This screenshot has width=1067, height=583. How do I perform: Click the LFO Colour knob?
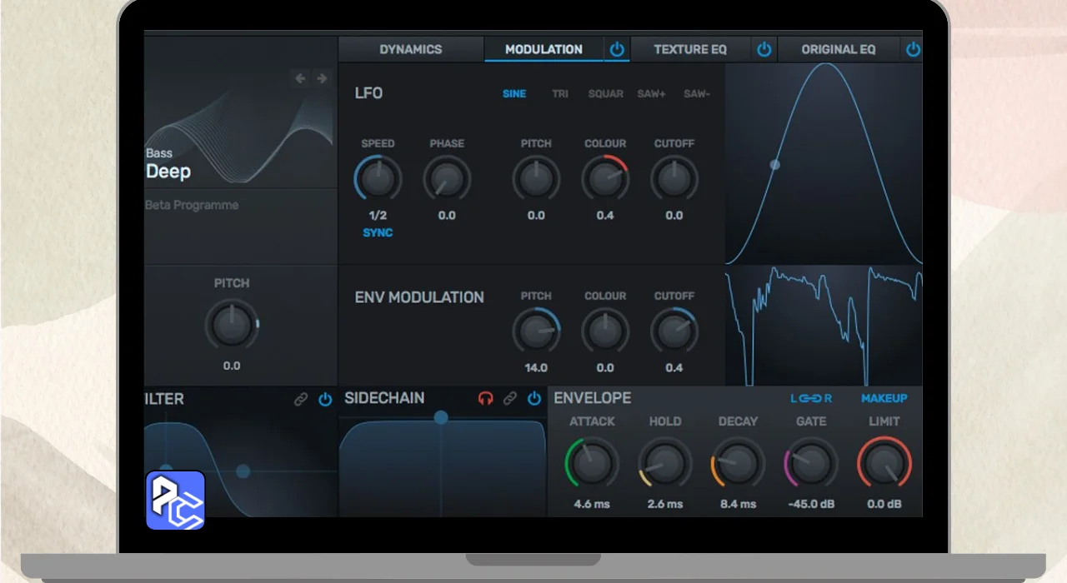pyautogui.click(x=605, y=179)
